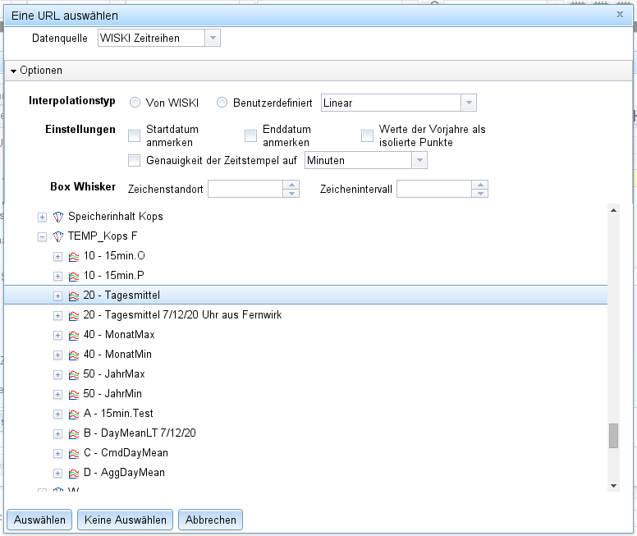Click the time series icon of A - 15min.Test
Screen dimensions: 637x536
[74, 414]
